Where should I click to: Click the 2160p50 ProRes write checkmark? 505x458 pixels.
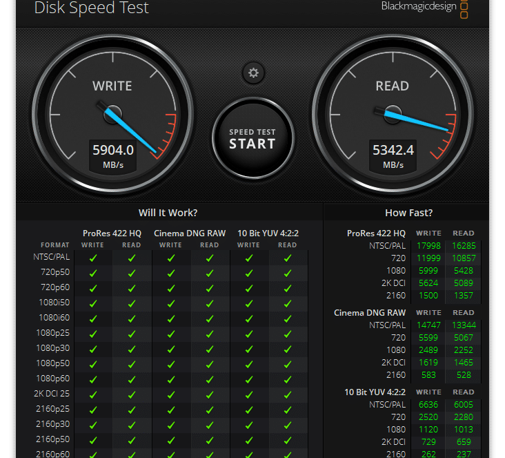pos(93,440)
